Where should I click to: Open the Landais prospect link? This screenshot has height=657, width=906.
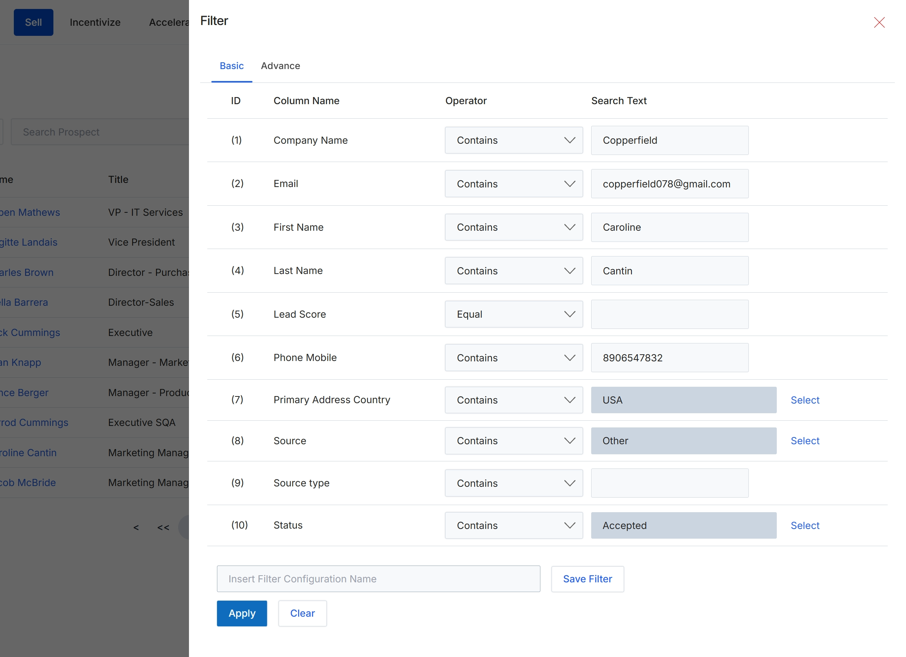(29, 242)
